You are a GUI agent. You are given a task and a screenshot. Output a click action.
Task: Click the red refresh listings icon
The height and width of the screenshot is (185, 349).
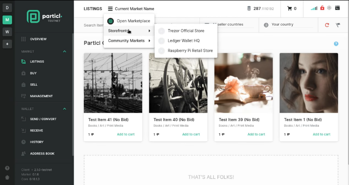click(327, 25)
